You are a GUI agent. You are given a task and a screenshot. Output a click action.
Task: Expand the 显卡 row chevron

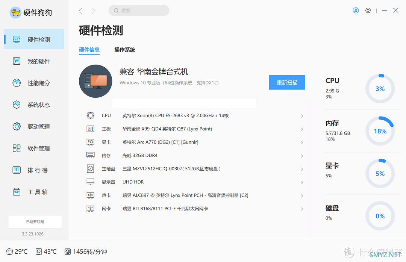pos(302,142)
